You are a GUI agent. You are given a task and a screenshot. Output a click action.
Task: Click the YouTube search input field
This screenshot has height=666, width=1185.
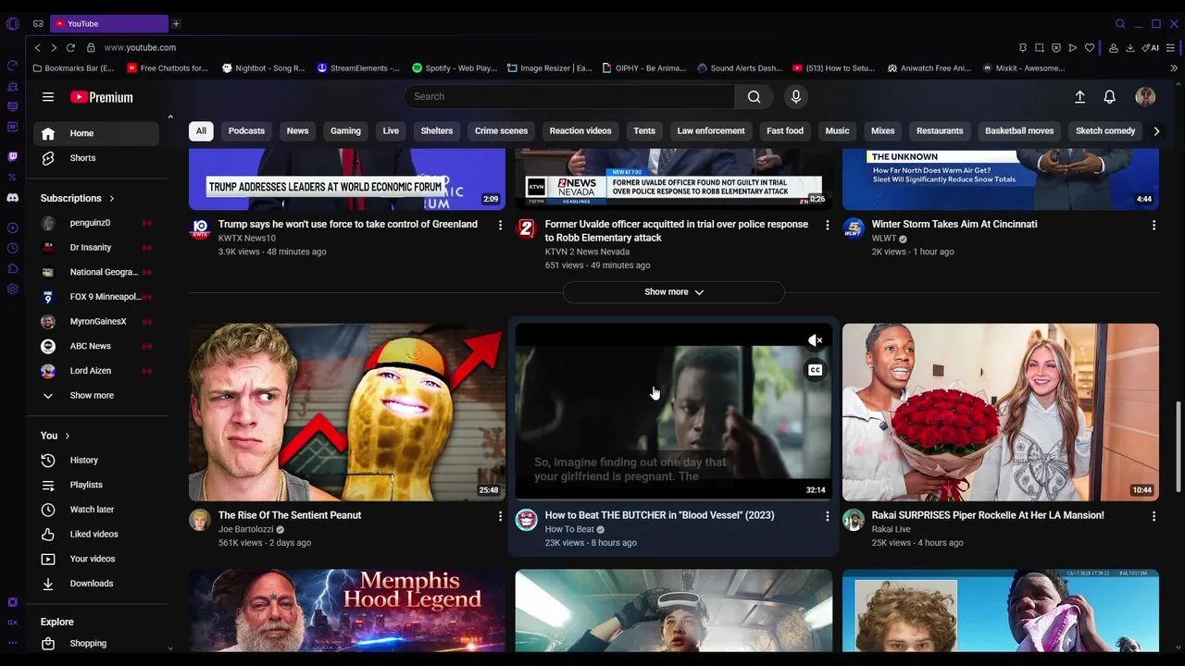tap(569, 96)
